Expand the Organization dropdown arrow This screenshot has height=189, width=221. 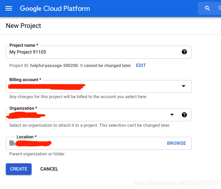(x=172, y=115)
